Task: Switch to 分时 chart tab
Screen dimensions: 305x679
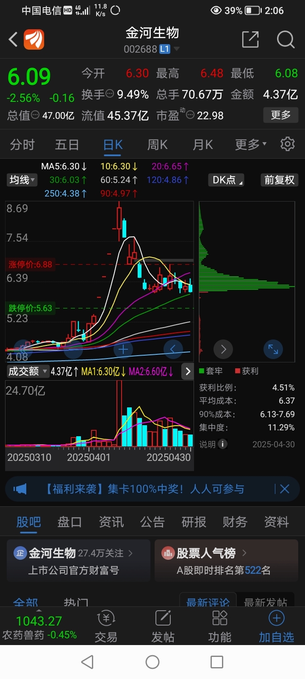Action: pyautogui.click(x=22, y=145)
